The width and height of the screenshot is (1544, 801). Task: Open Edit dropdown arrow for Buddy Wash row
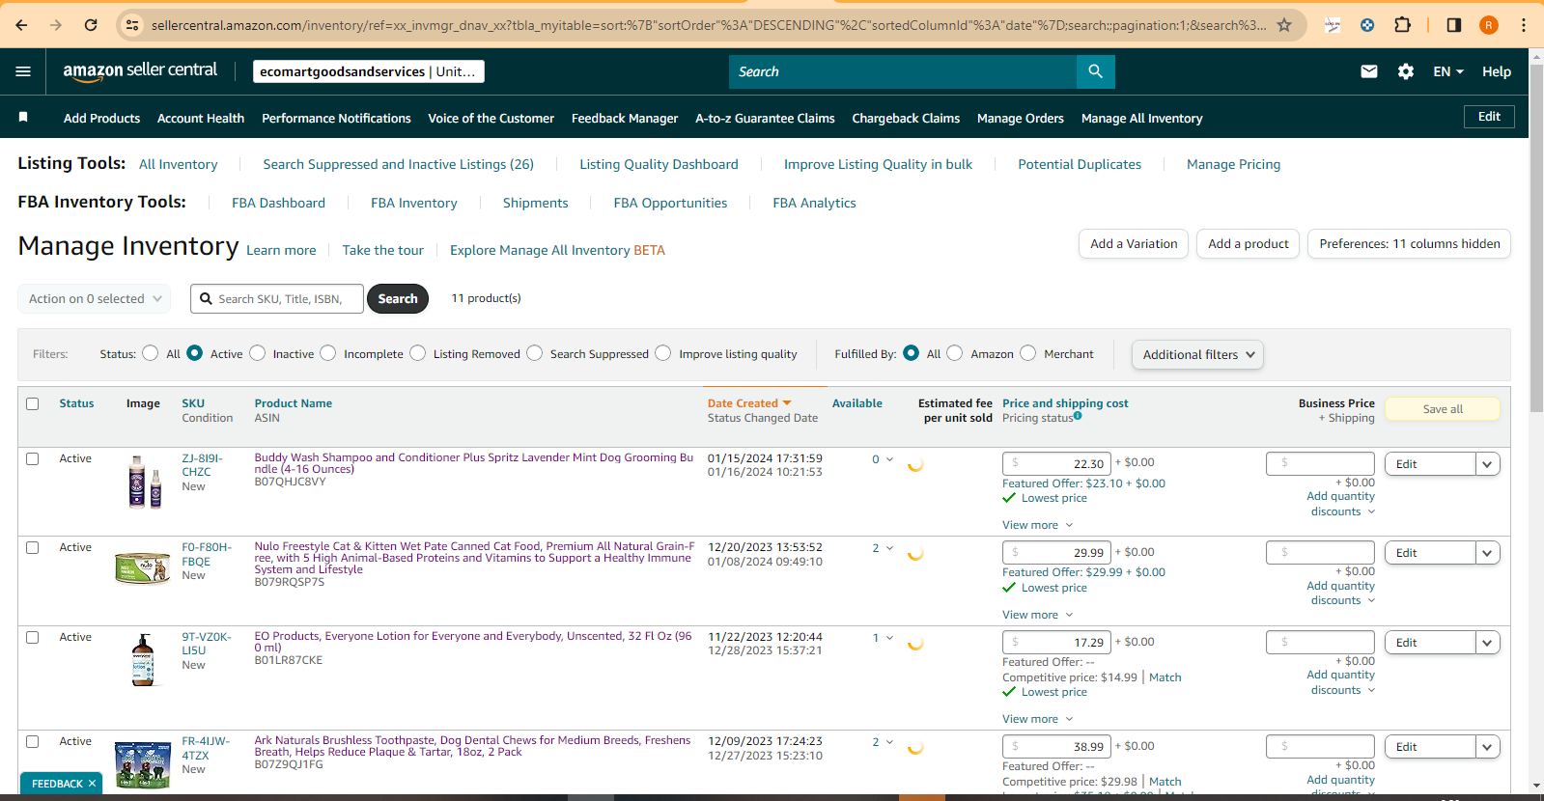pyautogui.click(x=1488, y=464)
